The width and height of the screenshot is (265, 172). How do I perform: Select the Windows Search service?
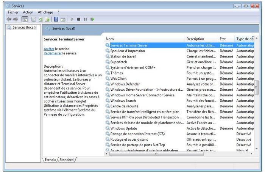coord(179,101)
